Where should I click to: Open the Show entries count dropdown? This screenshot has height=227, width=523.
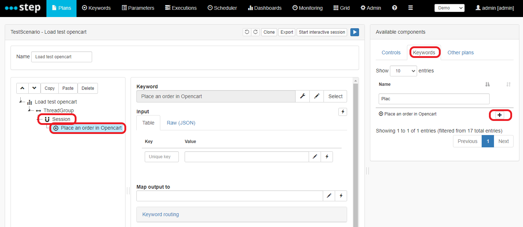click(403, 71)
